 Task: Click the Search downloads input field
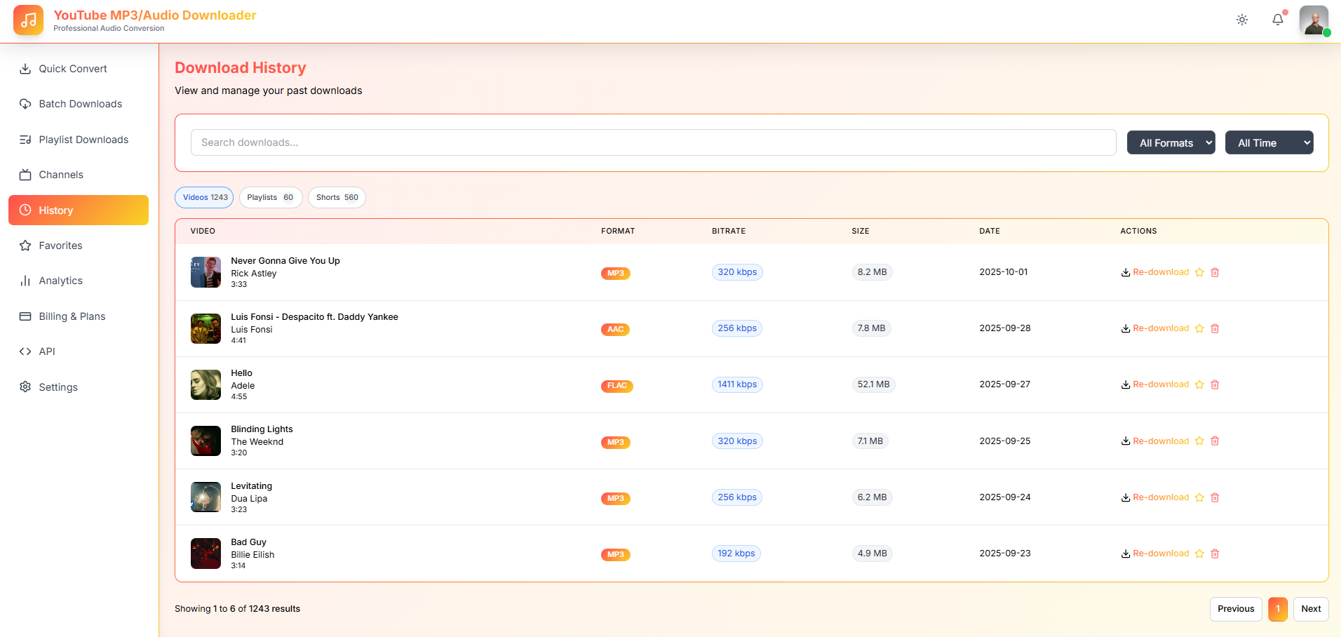(x=653, y=142)
